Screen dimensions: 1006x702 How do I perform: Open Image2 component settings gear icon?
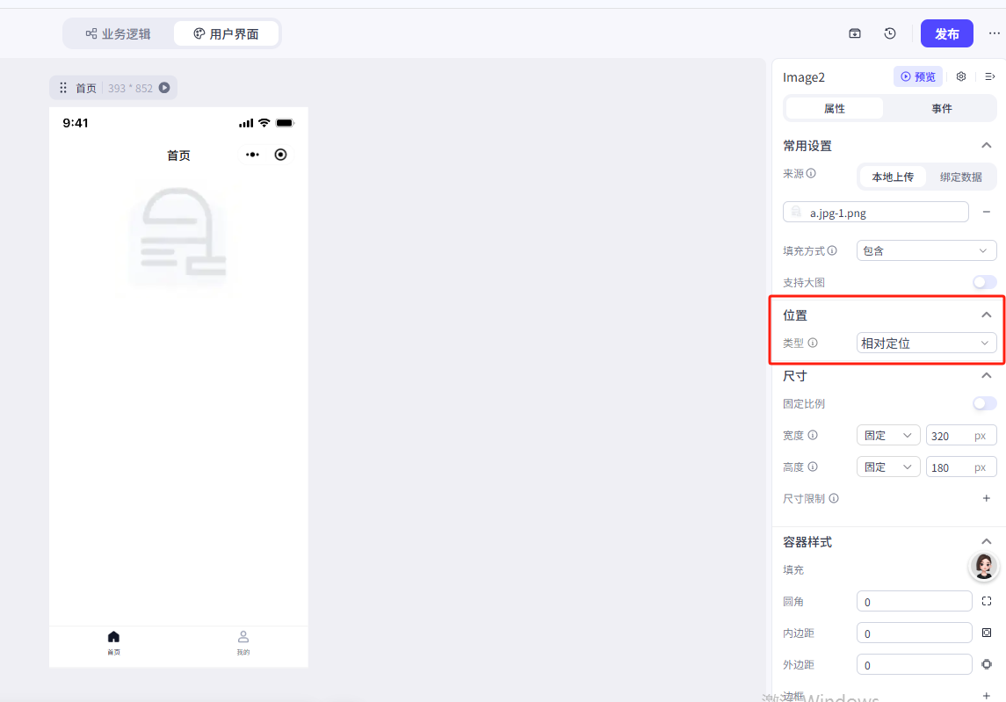point(961,76)
